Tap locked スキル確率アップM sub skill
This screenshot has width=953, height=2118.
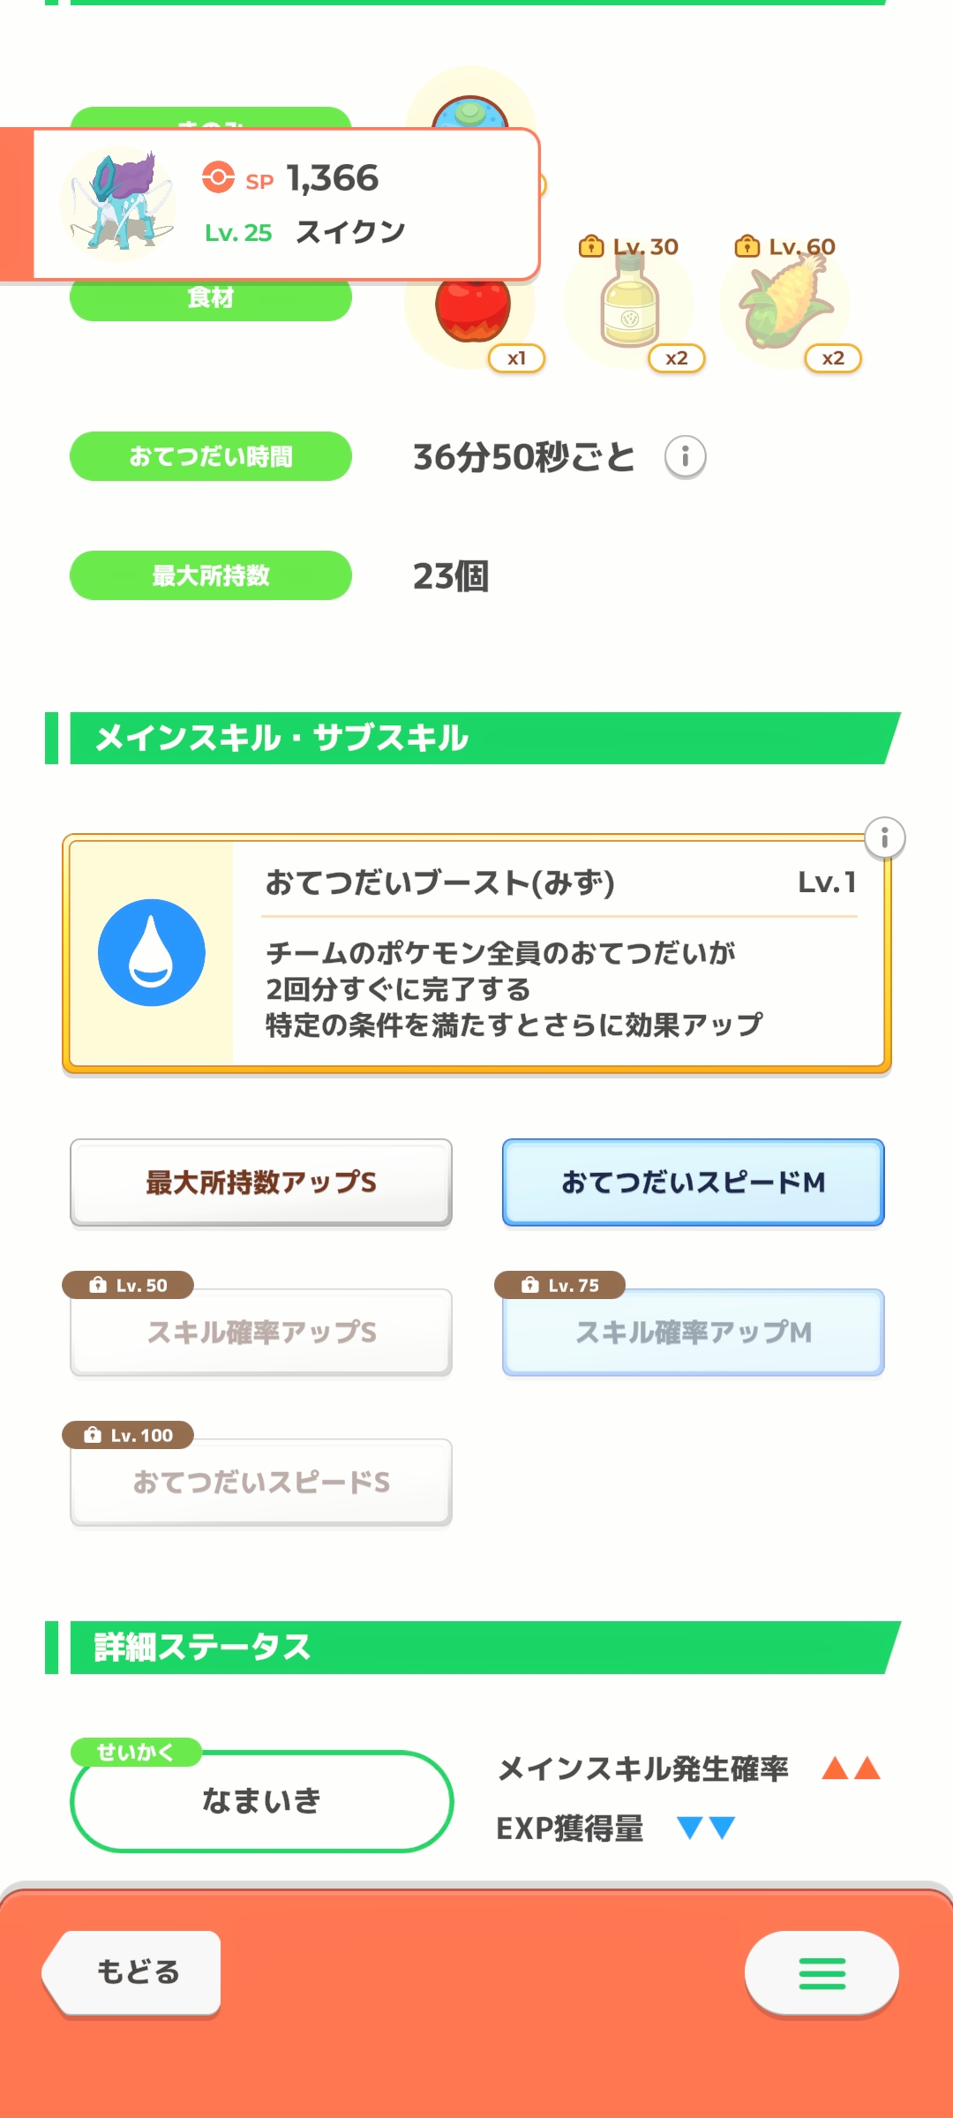click(693, 1333)
